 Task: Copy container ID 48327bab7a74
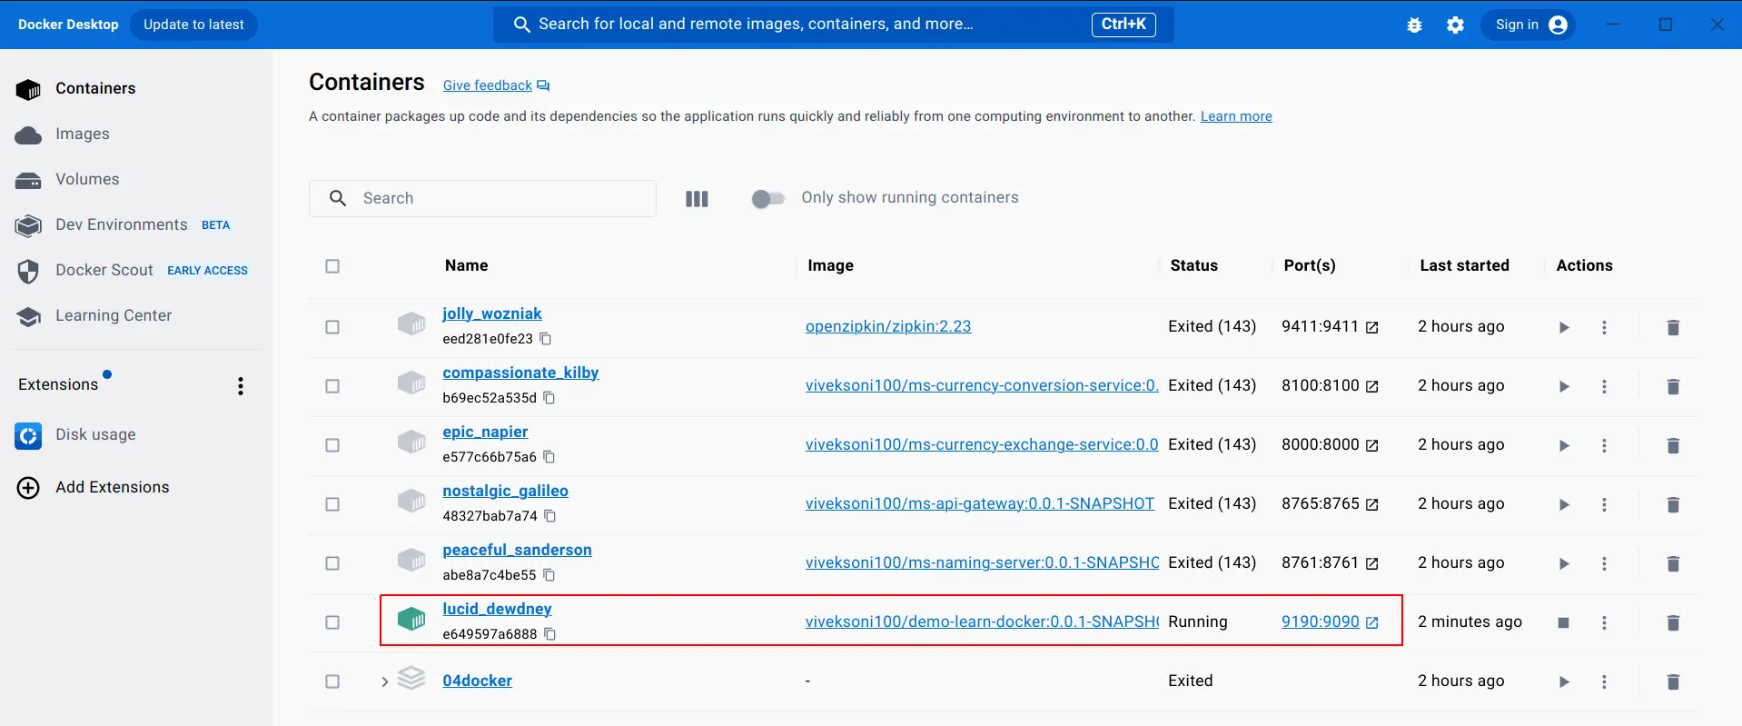coord(550,516)
